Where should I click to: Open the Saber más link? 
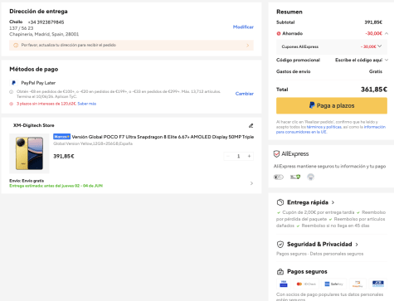87,104
